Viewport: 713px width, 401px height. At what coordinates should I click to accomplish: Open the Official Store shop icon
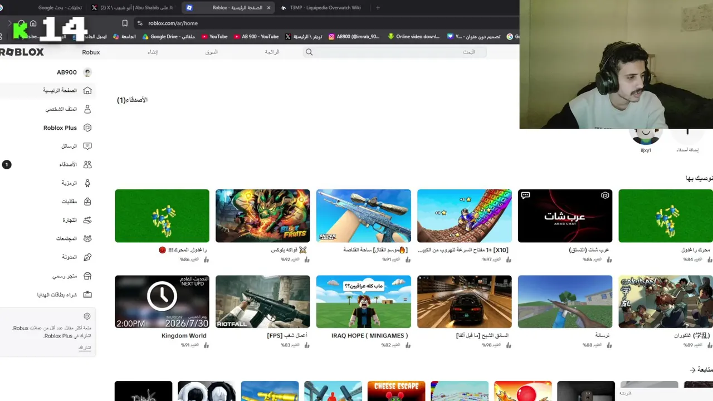tap(87, 276)
